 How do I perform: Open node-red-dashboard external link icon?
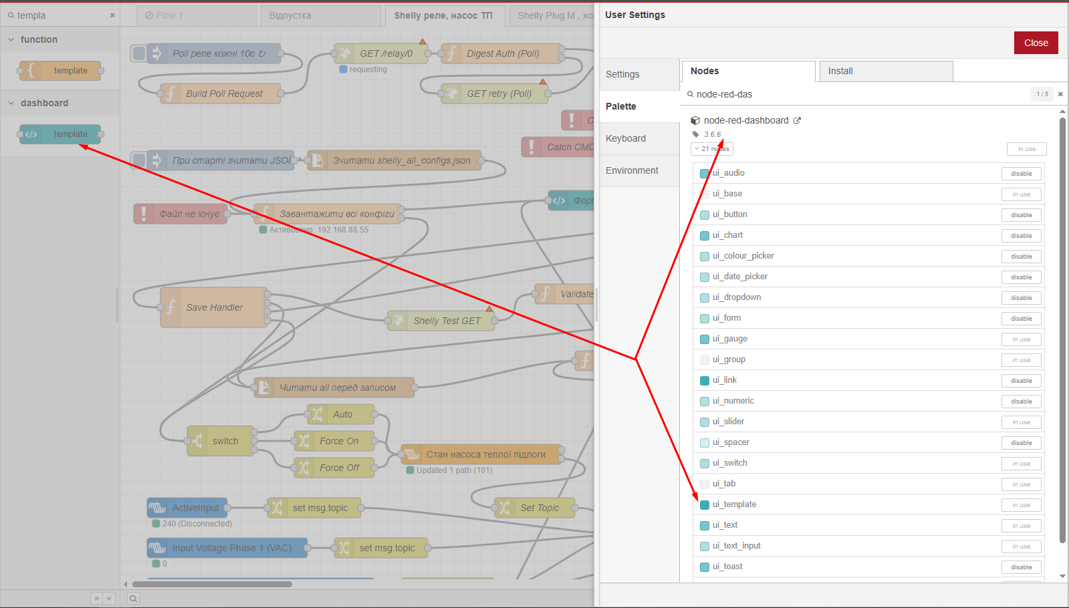(797, 121)
